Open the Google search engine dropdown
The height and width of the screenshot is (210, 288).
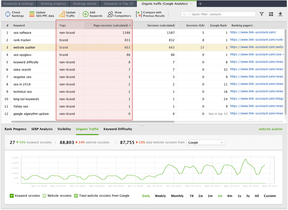[x=206, y=142]
